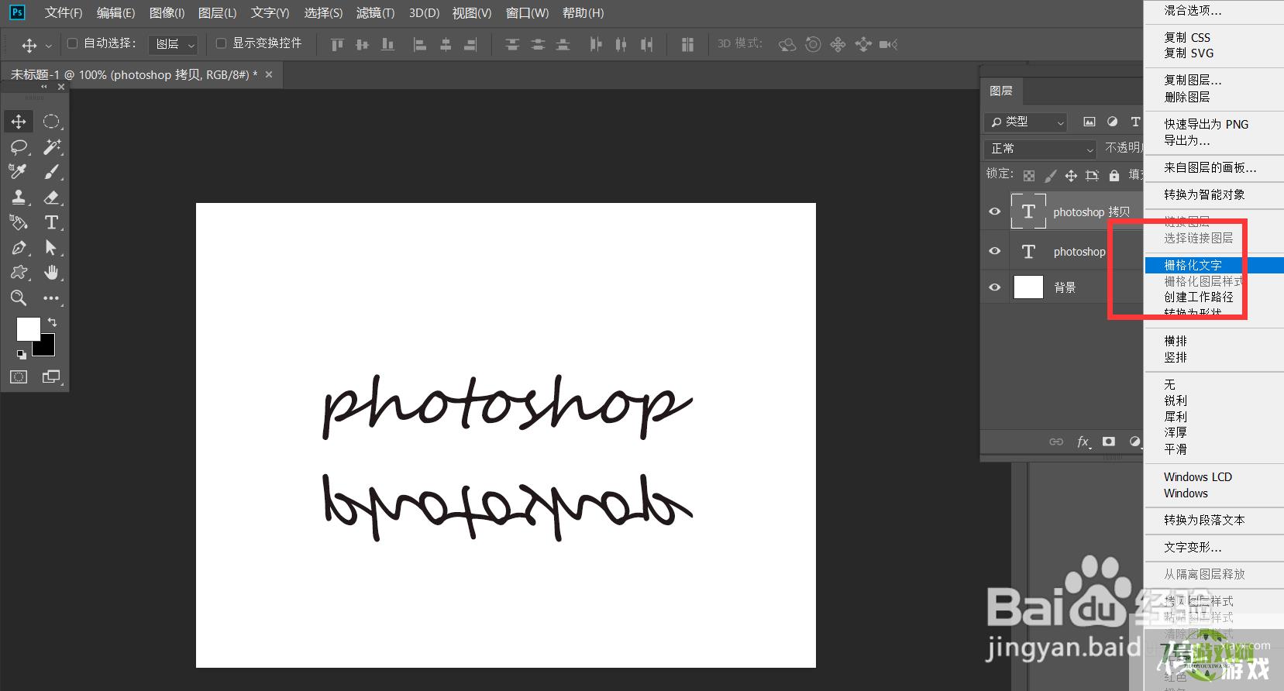
Task: Open the Move tool preset picker arrow
Action: 49,46
